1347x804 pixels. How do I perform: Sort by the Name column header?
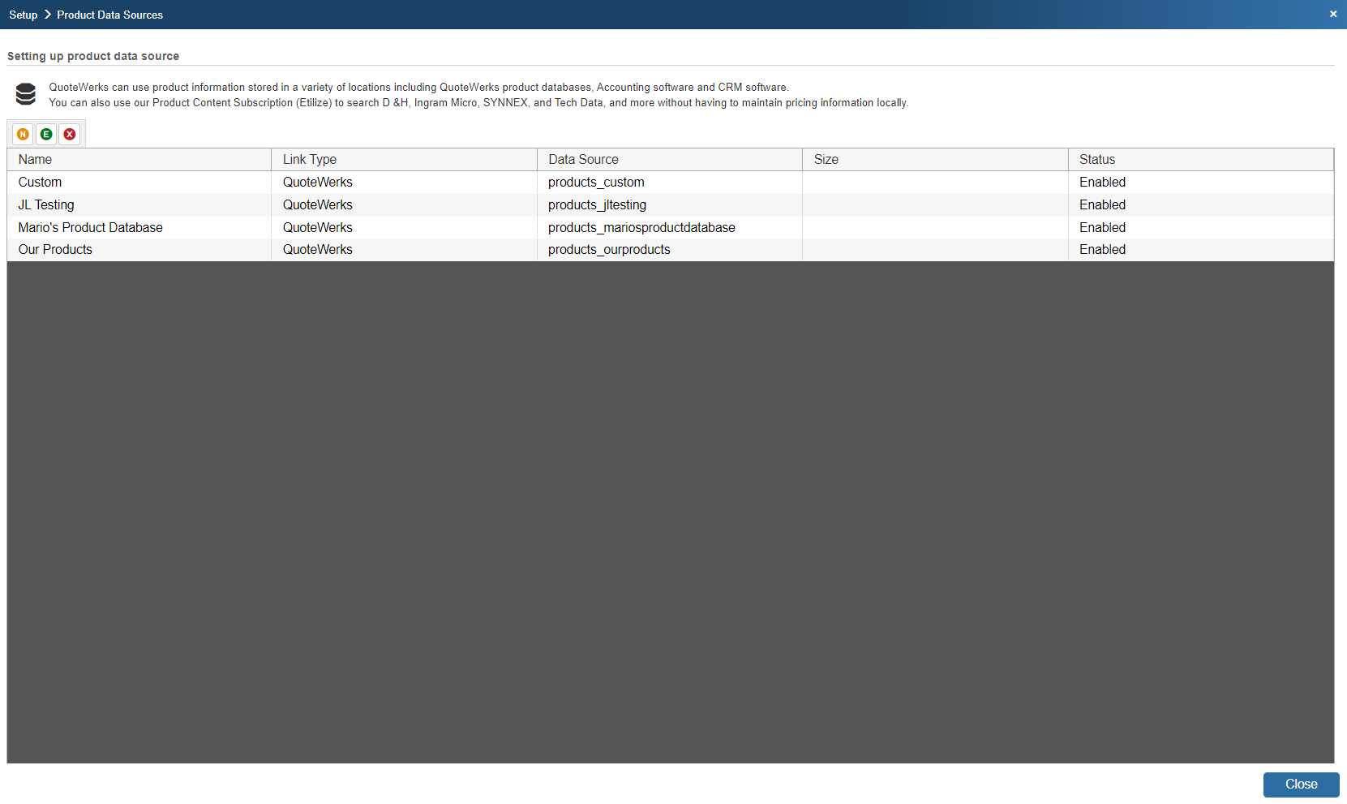click(139, 159)
